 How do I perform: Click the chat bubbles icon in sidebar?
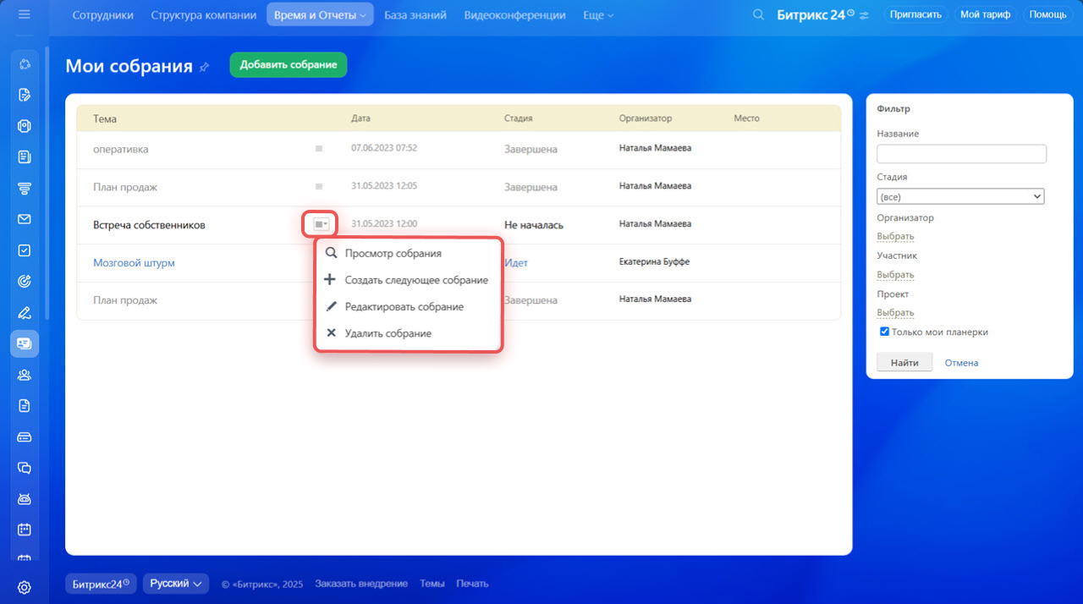[x=25, y=468]
